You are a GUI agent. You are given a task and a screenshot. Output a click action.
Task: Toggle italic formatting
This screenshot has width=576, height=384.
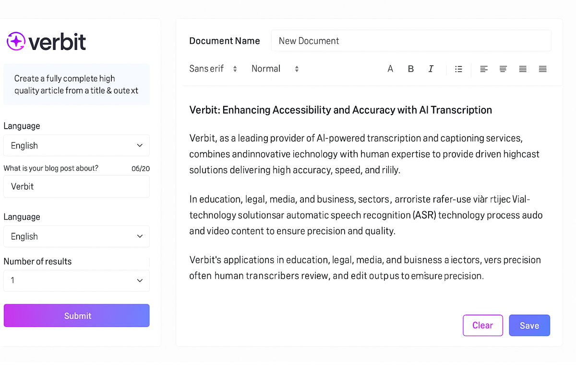(x=431, y=69)
